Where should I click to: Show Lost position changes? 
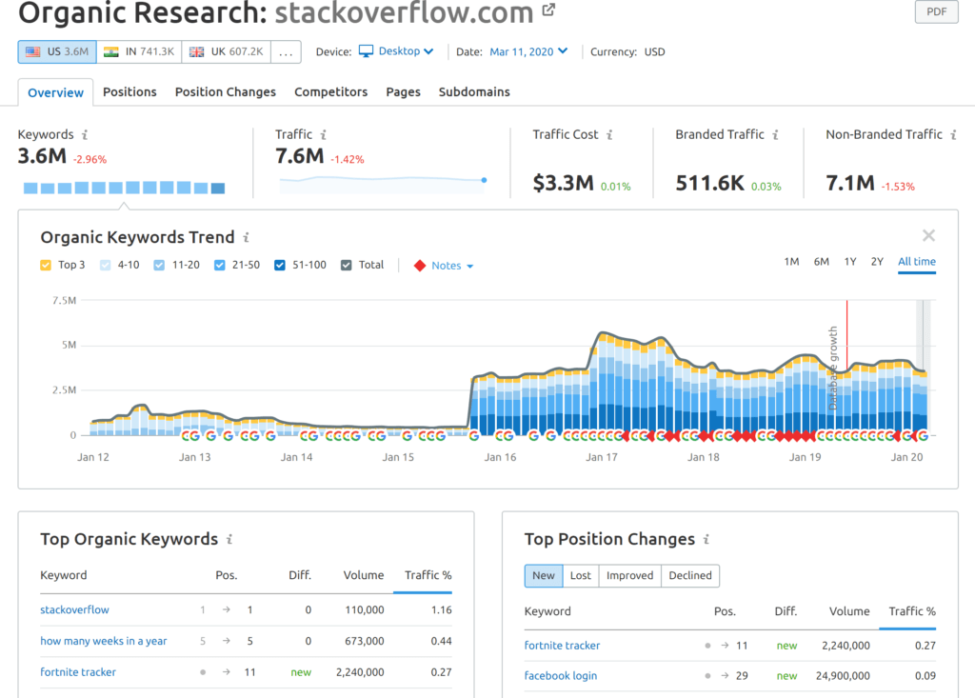pyautogui.click(x=580, y=575)
